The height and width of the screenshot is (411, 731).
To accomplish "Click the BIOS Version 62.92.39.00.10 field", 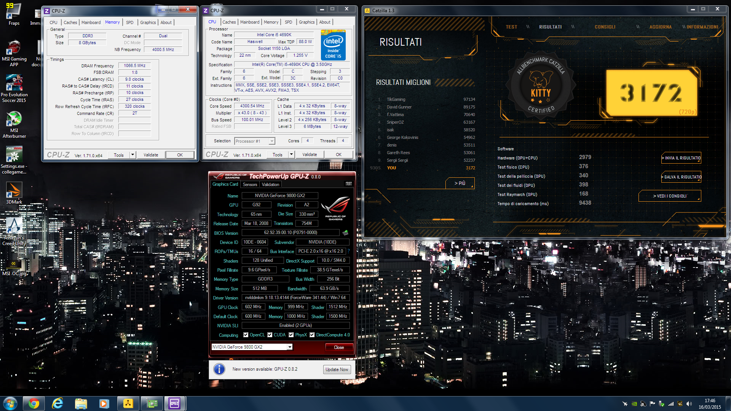I will click(290, 233).
